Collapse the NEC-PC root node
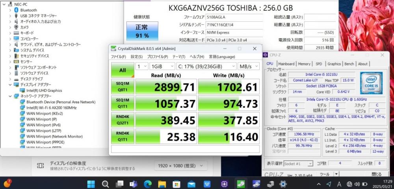The image size is (394, 189). 4,4
